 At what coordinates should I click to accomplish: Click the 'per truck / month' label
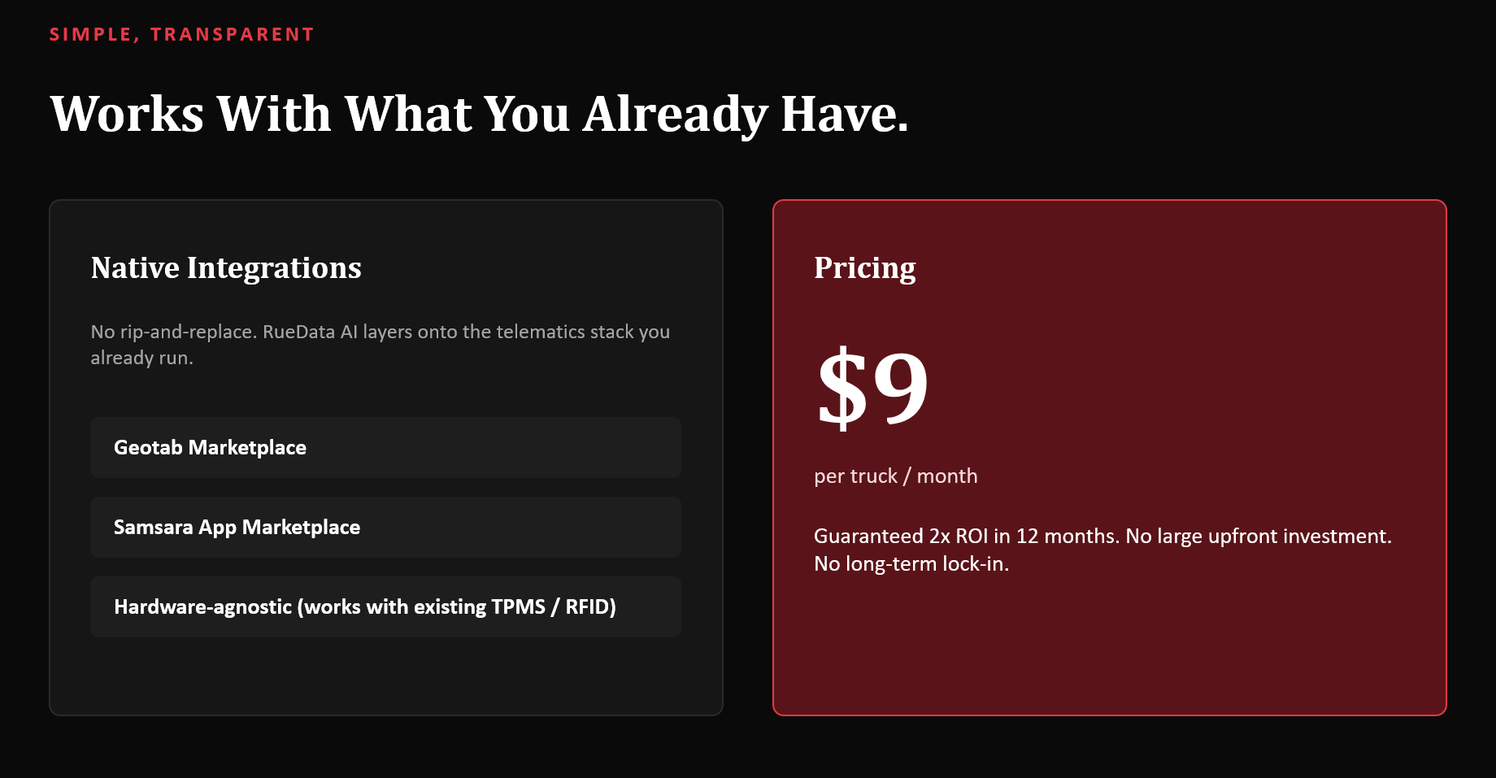pos(896,476)
